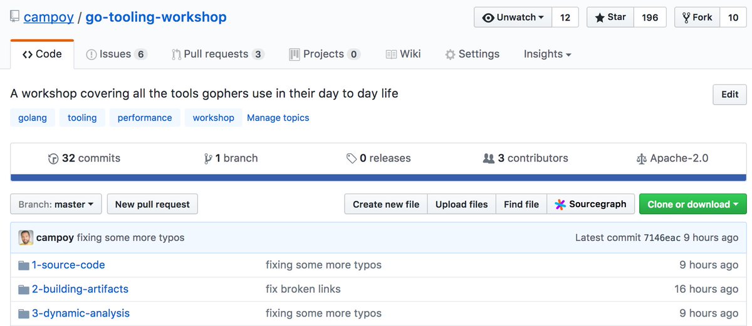Viewport: 752px width, 326px height.
Task: View the 12 watchers count
Action: click(x=565, y=18)
